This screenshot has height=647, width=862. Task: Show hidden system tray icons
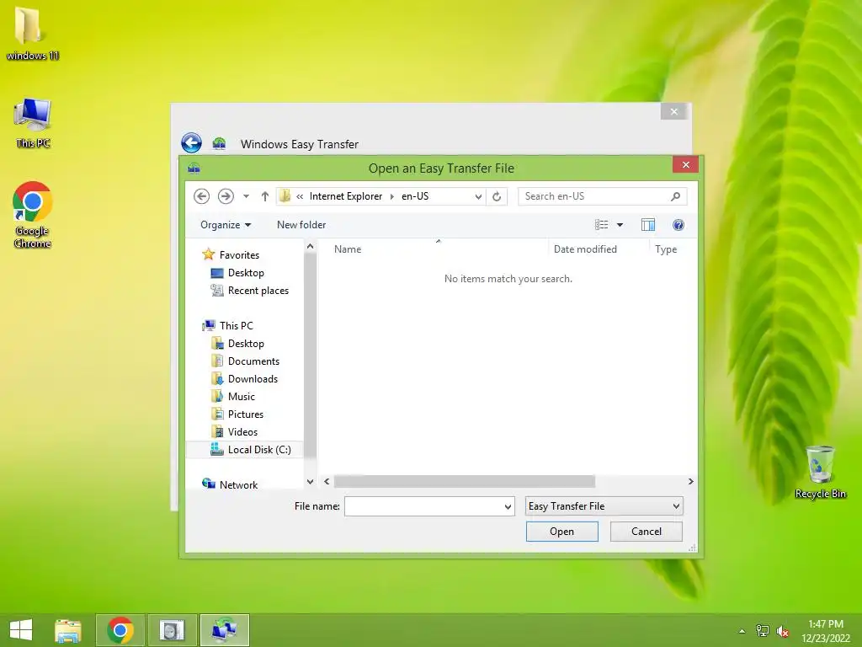[742, 631]
